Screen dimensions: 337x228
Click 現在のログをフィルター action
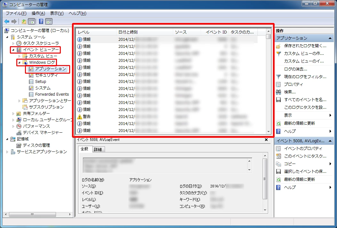[x=305, y=77]
